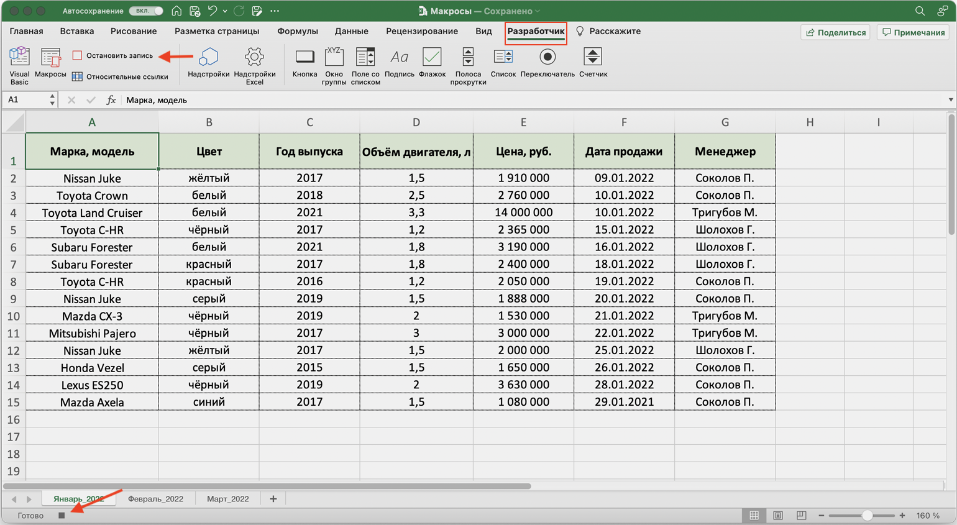Click Остановить запись to stop recording
Viewport: 957px width, 525px height.
(x=112, y=55)
